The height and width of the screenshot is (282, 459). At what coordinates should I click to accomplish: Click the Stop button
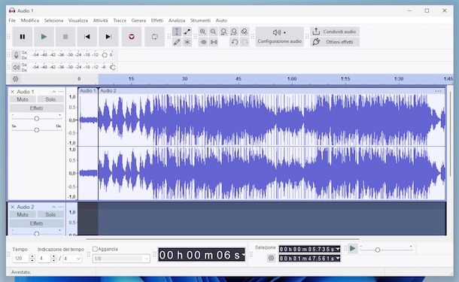(65, 37)
